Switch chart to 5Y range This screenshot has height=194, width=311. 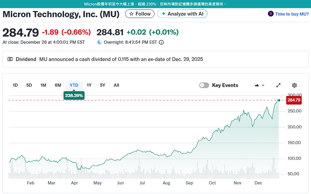click(103, 85)
